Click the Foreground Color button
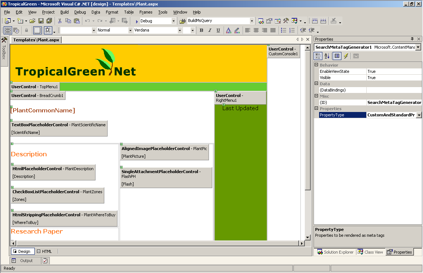This screenshot has height=273, width=423. (x=228, y=30)
